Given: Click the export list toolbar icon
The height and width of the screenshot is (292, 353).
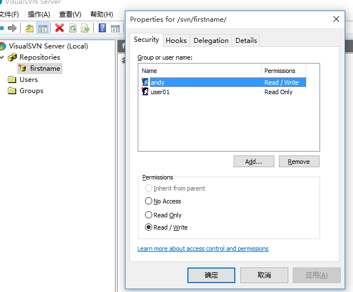Looking at the screenshot, I should pos(85,28).
